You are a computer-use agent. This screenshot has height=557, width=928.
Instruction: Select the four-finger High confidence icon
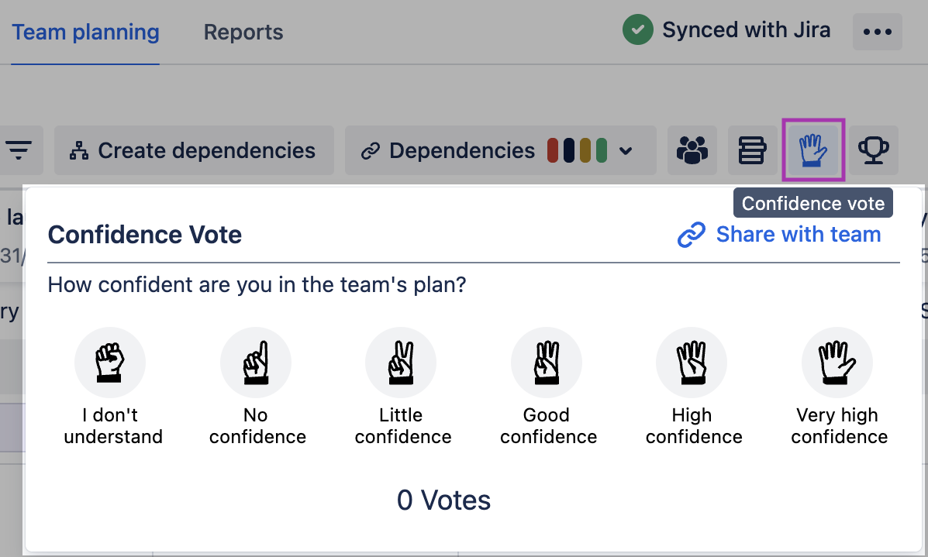tap(692, 363)
